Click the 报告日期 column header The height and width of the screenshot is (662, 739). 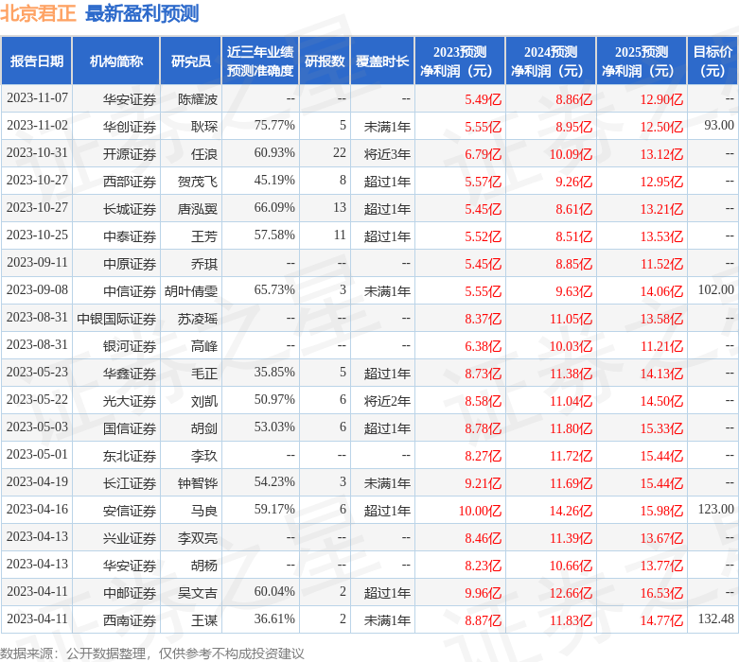36,61
